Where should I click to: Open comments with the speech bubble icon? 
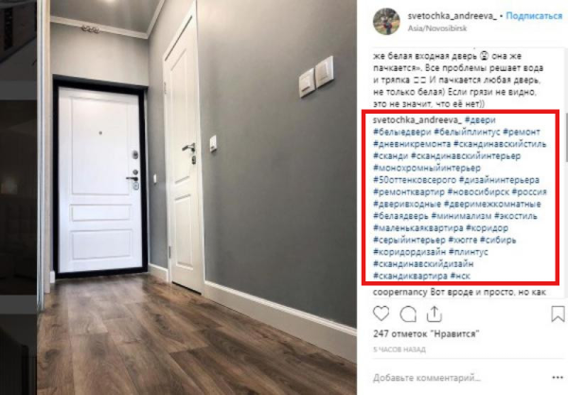click(408, 314)
